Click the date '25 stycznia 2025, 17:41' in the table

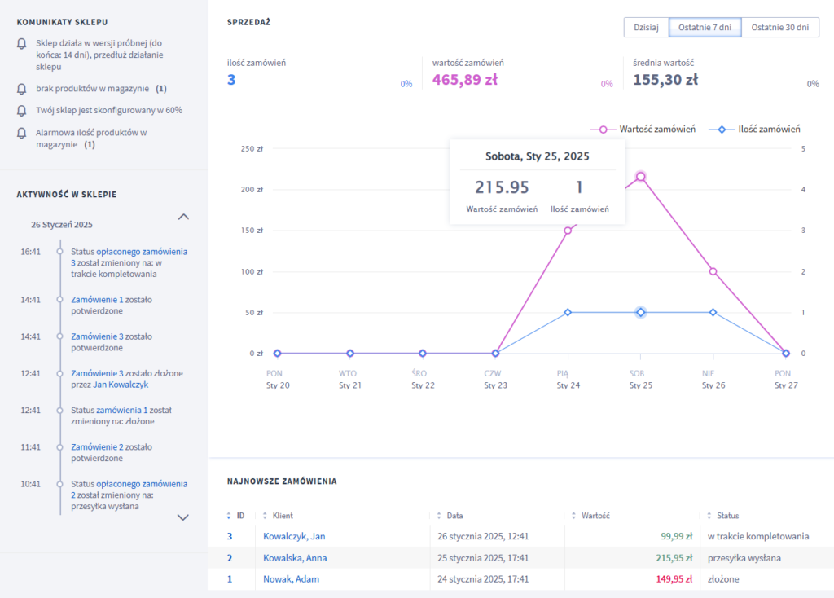tap(483, 558)
